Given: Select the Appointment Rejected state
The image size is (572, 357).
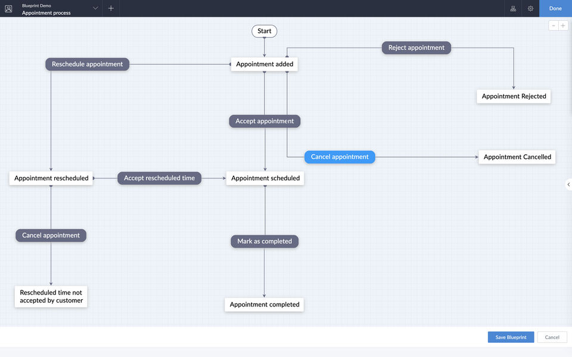Looking at the screenshot, I should click(x=514, y=96).
